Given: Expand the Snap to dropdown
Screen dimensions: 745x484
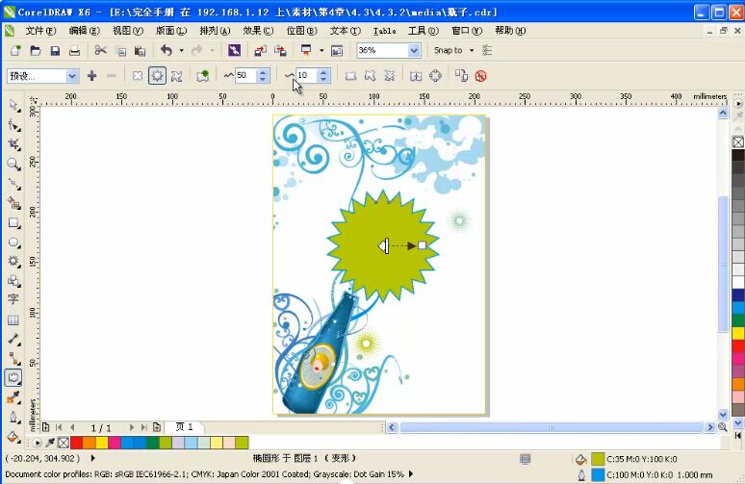Looking at the screenshot, I should click(x=472, y=50).
